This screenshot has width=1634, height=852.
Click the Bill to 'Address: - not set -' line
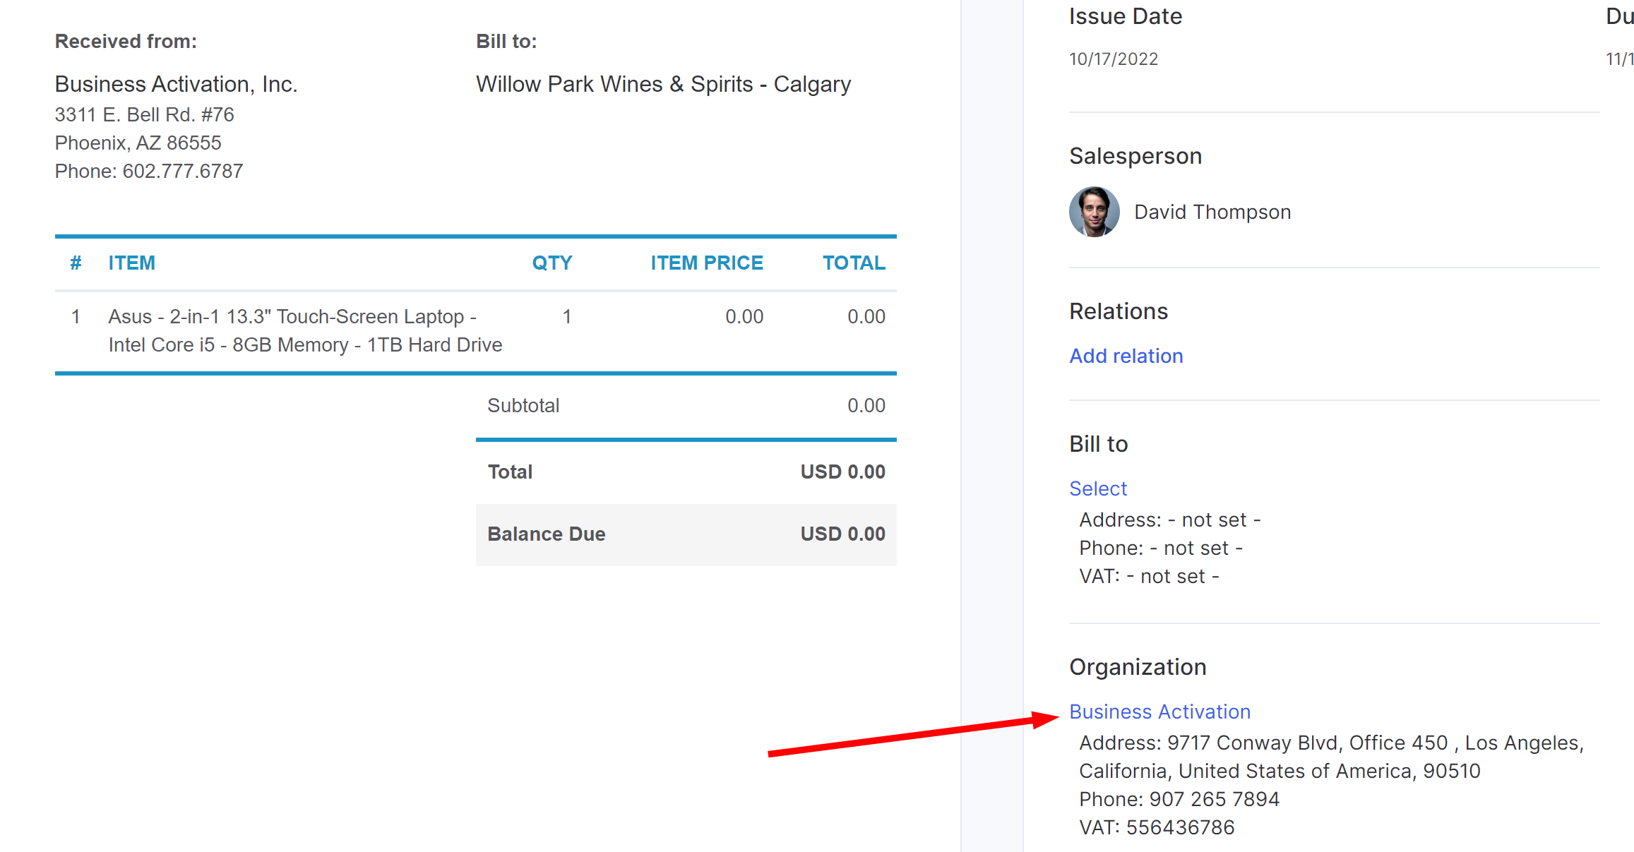click(1170, 520)
